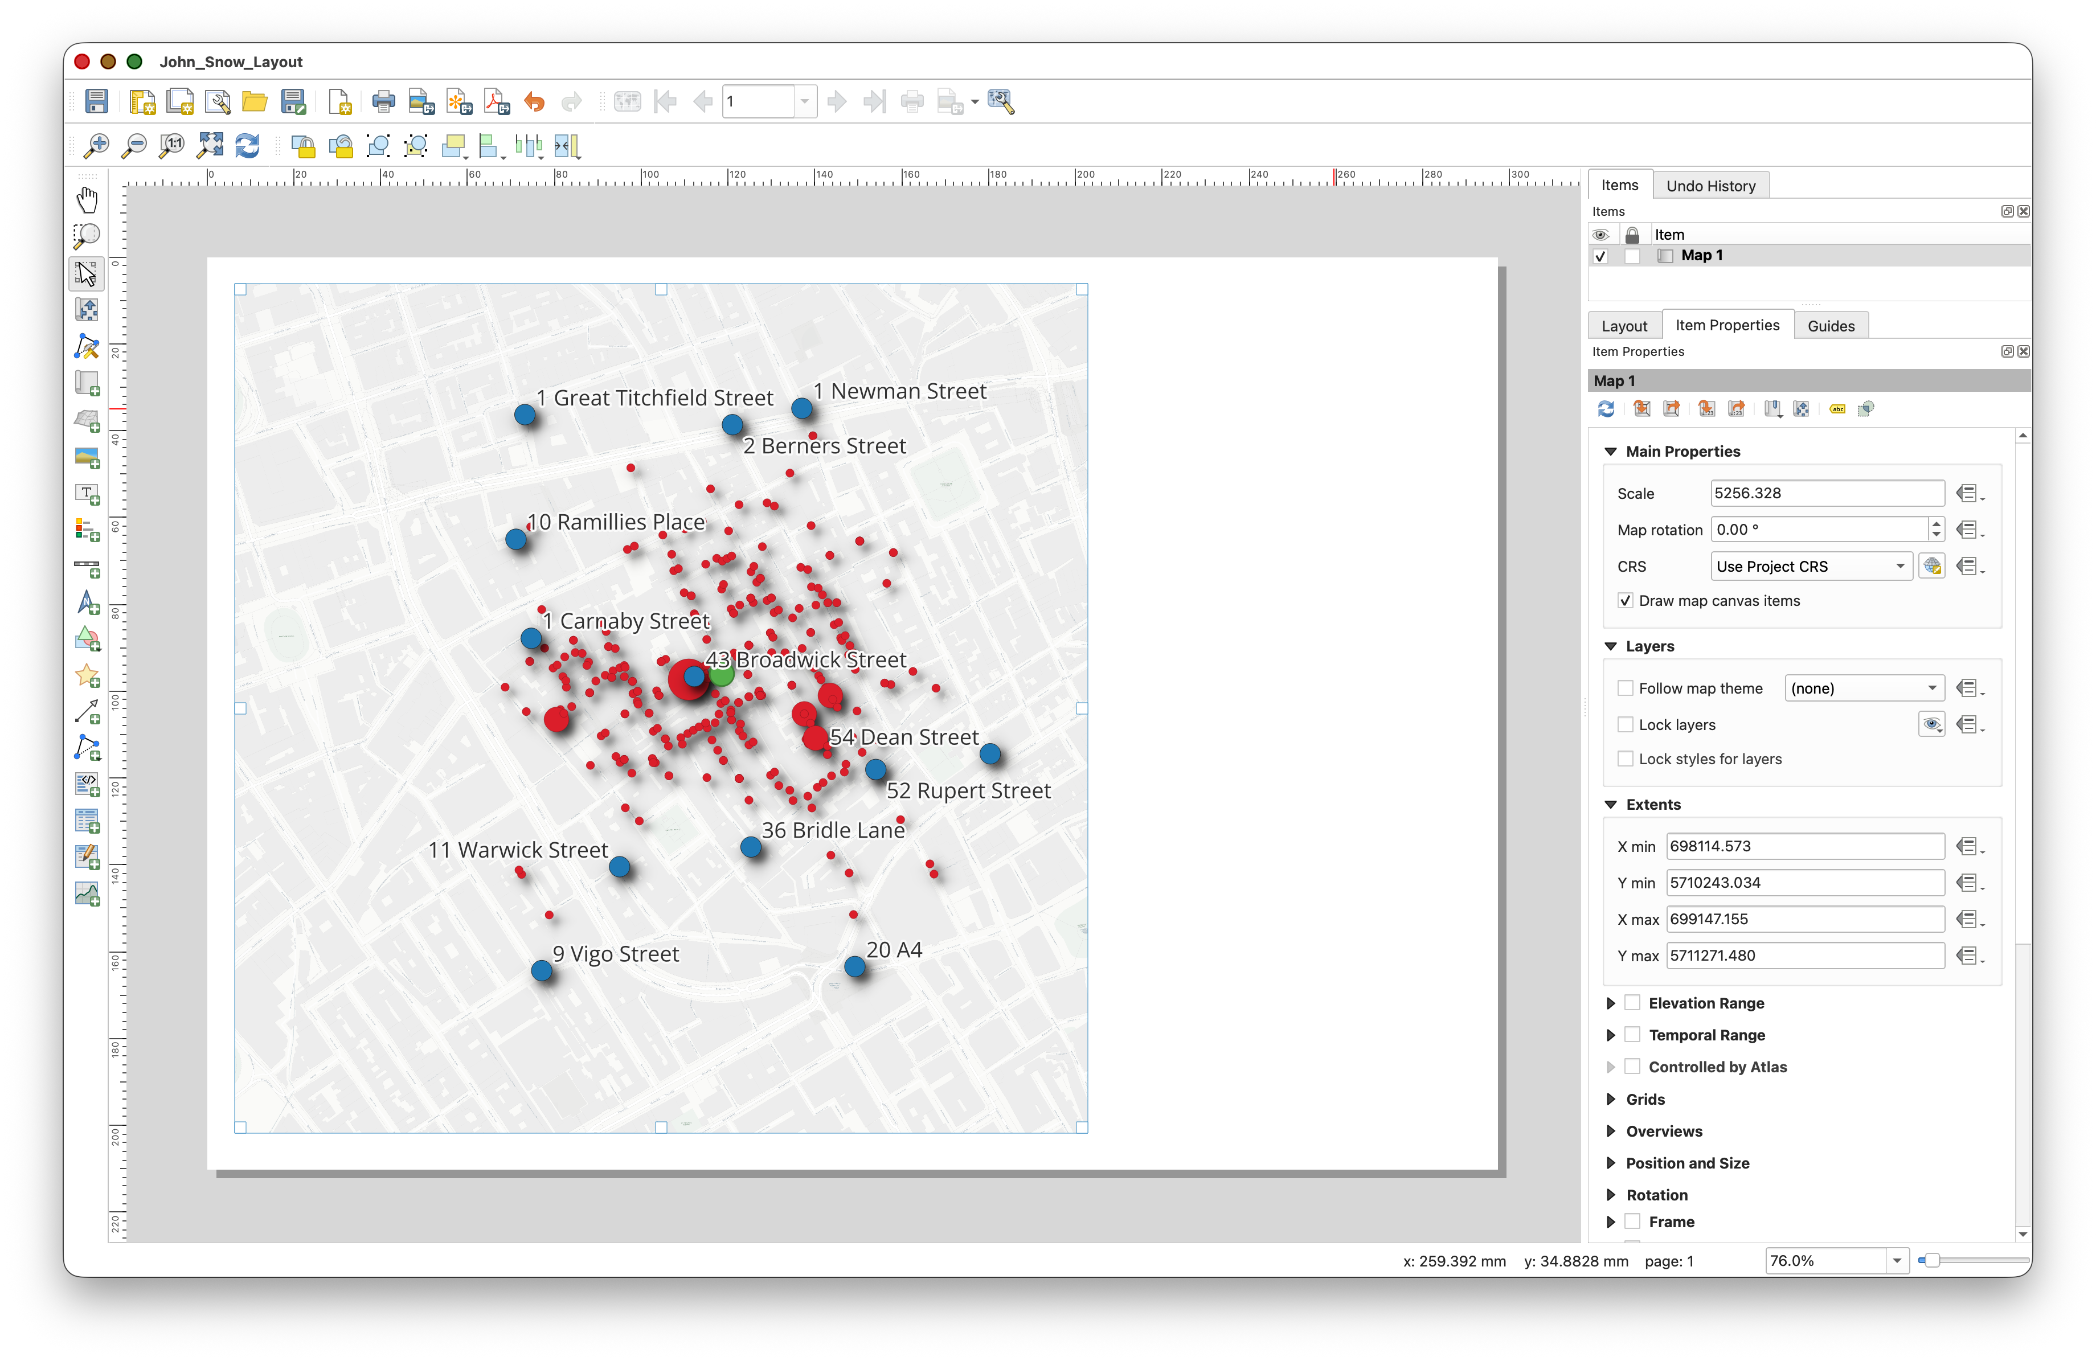Open the Undo History tab
Image resolution: width=2096 pixels, height=1361 pixels.
[x=1709, y=186]
